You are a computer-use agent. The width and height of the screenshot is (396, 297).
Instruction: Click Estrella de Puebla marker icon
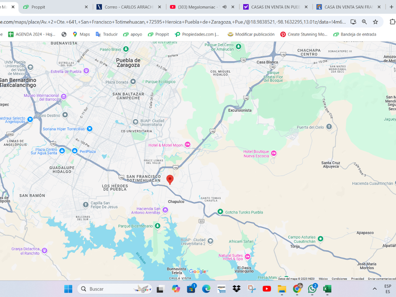pos(86,71)
